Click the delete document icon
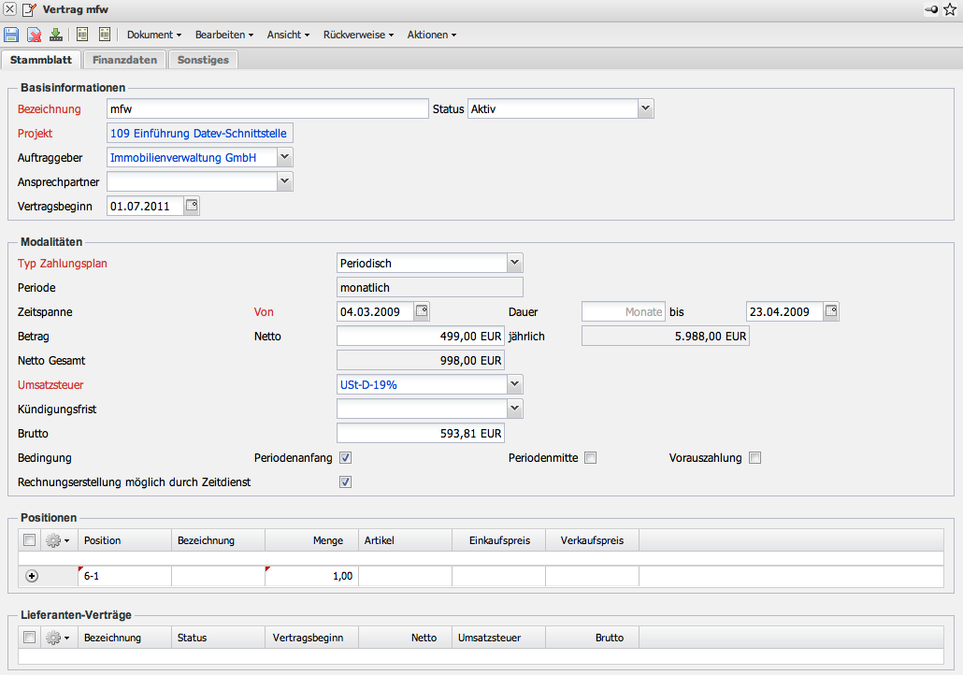 [34, 35]
